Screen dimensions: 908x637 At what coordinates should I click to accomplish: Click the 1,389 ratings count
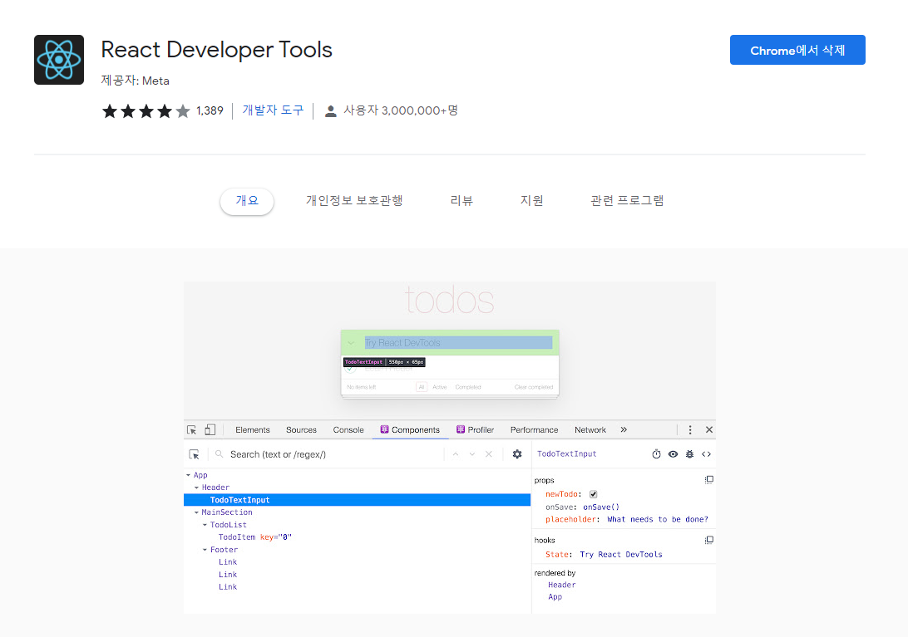click(210, 110)
